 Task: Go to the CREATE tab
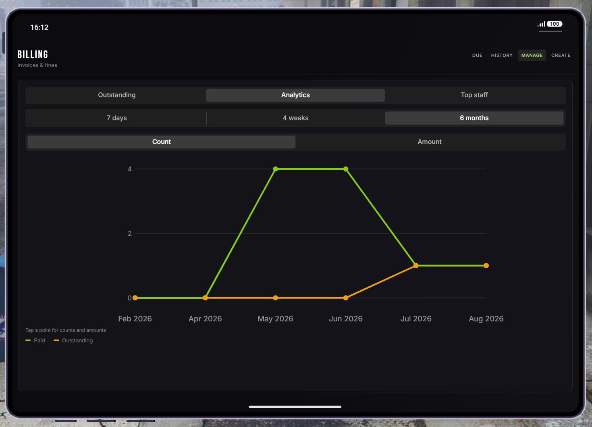click(x=561, y=55)
